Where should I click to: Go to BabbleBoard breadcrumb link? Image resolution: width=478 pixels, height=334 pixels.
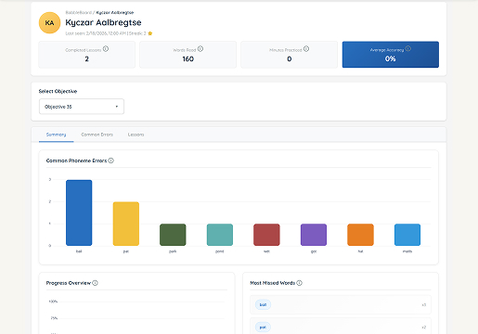point(79,12)
